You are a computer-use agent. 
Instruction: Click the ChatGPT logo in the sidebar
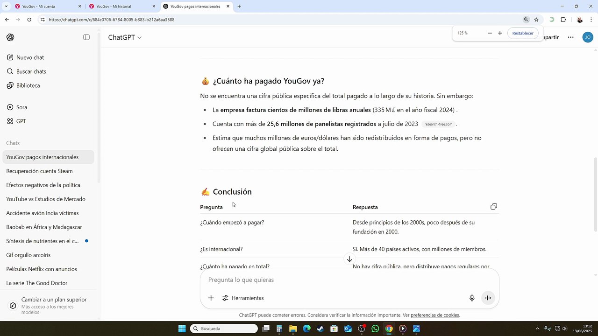click(10, 37)
